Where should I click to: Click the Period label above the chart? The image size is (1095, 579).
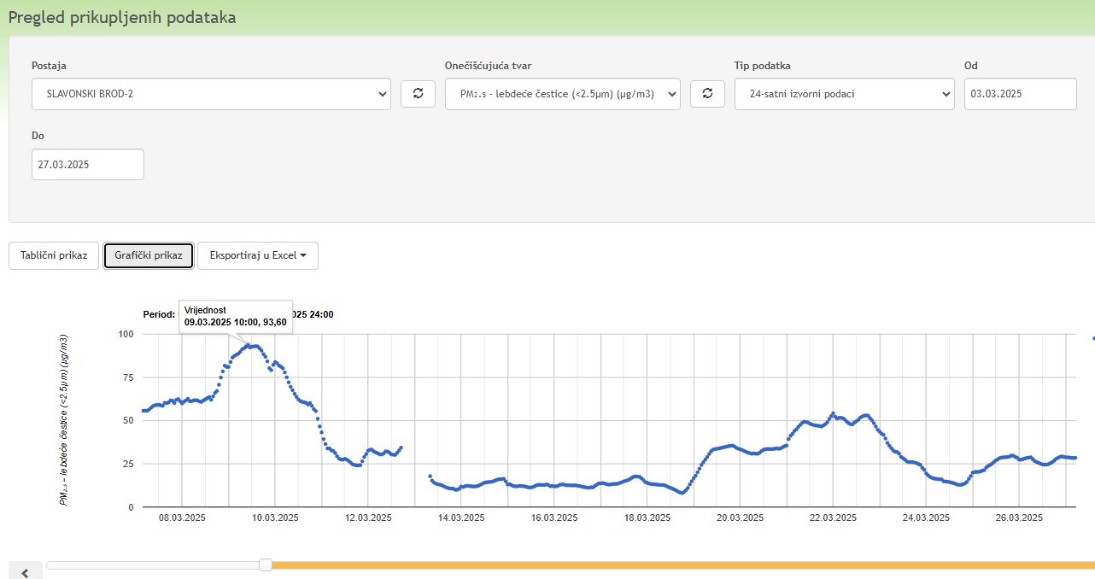point(159,314)
